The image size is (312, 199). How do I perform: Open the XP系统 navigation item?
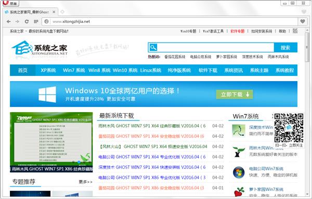[x=48, y=70]
